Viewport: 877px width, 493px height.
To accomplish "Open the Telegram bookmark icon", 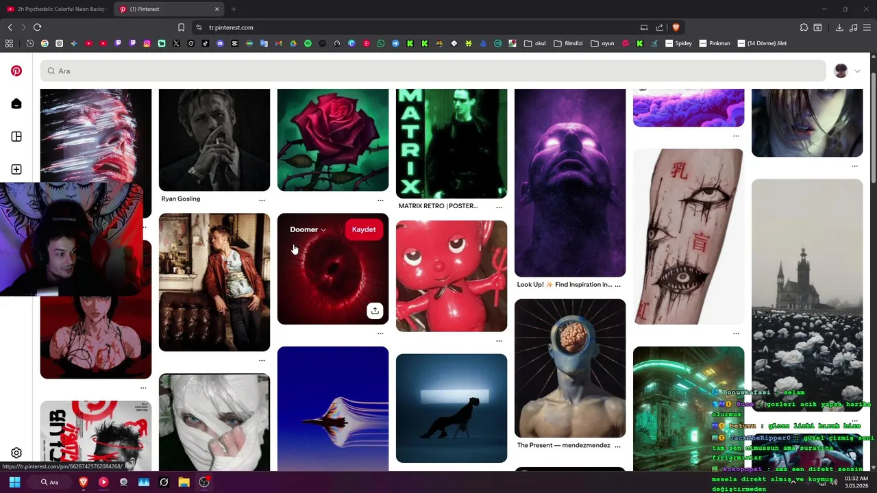I will (x=395, y=43).
